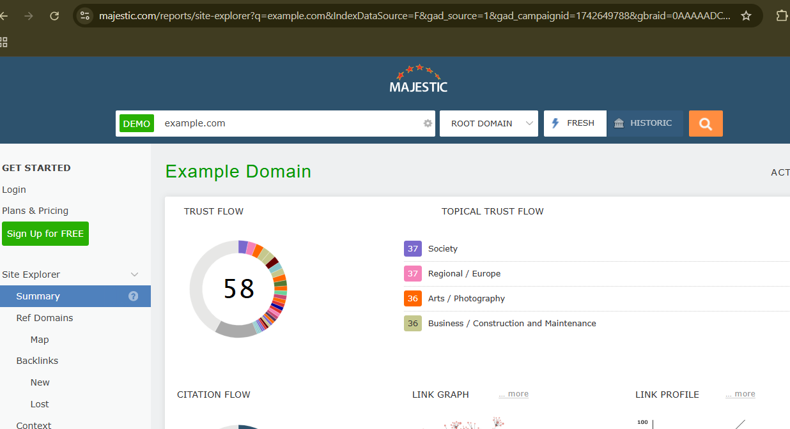Viewport: 790px width, 429px height.
Task: Bookmark this page with the star icon
Action: (x=746, y=16)
